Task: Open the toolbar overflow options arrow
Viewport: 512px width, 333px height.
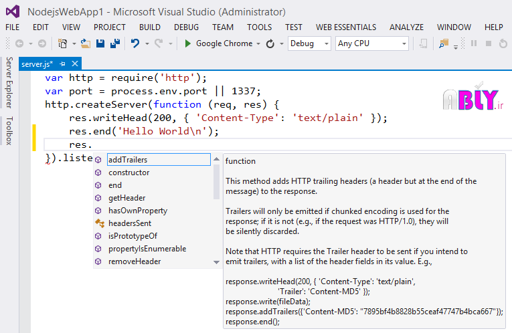Action: pyautogui.click(x=456, y=47)
